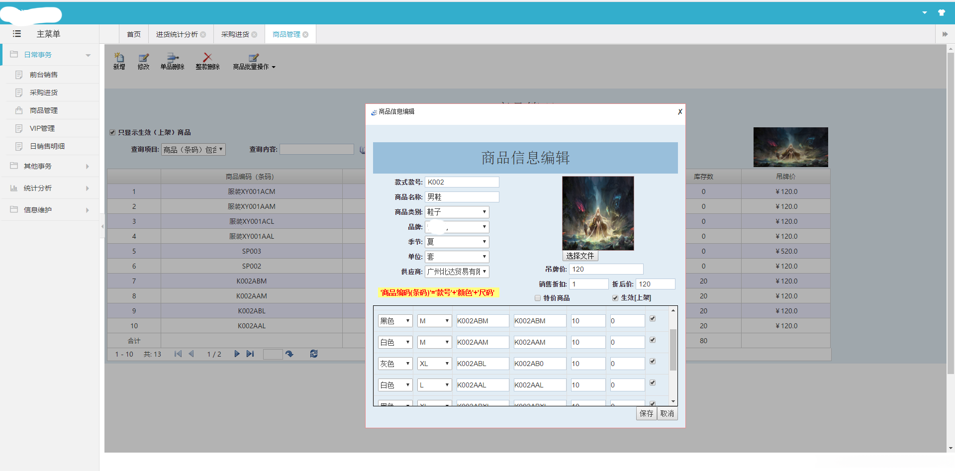Toggle the main menu hamburger icon
Image resolution: width=955 pixels, height=471 pixels.
tap(17, 34)
